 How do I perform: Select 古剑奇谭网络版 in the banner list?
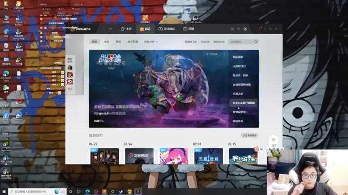241,84
